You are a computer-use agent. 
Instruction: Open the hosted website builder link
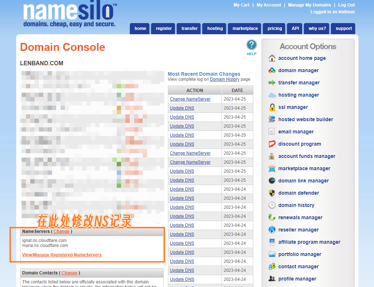(x=306, y=119)
